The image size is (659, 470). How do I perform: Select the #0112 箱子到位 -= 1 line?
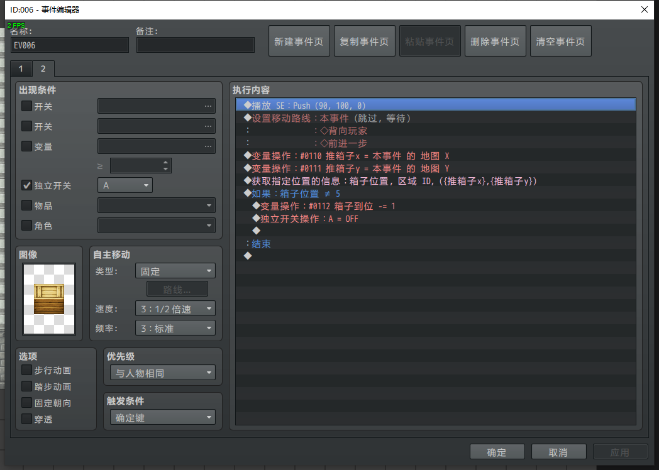tap(436, 206)
